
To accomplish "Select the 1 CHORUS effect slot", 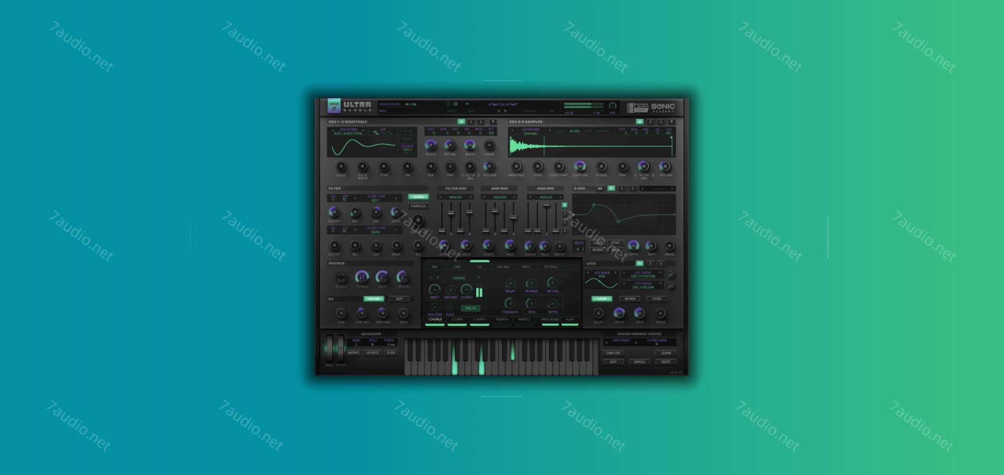I will pyautogui.click(x=435, y=319).
